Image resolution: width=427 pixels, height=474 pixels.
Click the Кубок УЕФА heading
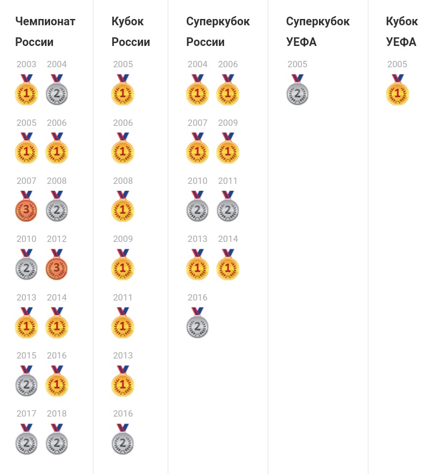point(402,32)
